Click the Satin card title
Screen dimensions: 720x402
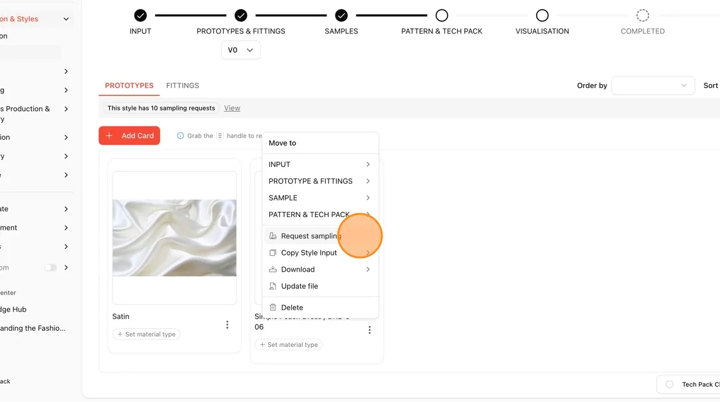pos(121,316)
